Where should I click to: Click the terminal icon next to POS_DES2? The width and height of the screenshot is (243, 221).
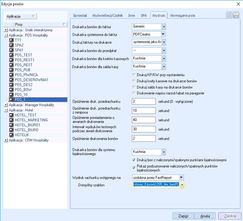click(x=11, y=85)
